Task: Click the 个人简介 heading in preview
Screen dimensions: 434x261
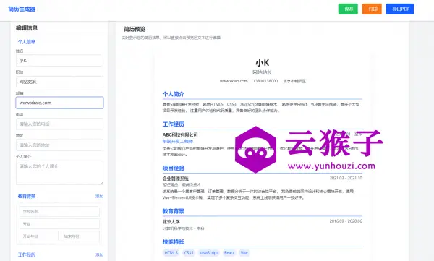Action: pos(174,94)
